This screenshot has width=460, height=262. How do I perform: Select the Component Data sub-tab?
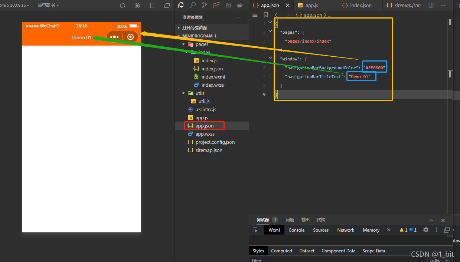pyautogui.click(x=339, y=251)
